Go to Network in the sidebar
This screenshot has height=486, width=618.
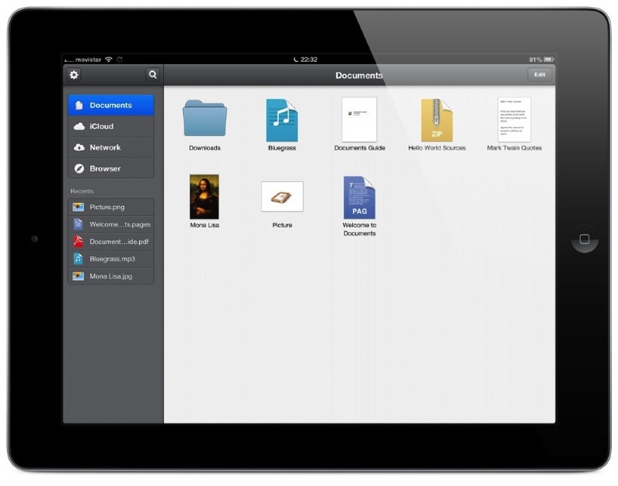[x=110, y=147]
